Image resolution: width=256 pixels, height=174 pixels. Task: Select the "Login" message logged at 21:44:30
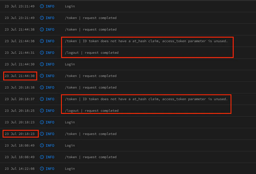[70, 64]
